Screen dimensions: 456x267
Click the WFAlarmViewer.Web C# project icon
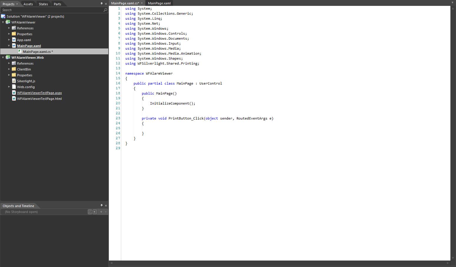(8, 57)
